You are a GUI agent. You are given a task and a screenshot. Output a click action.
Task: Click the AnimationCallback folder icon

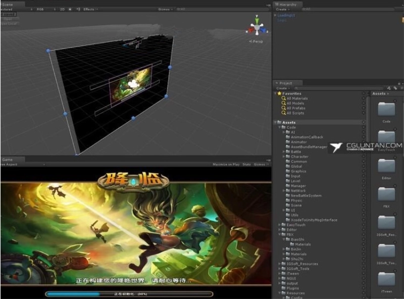[x=288, y=137]
